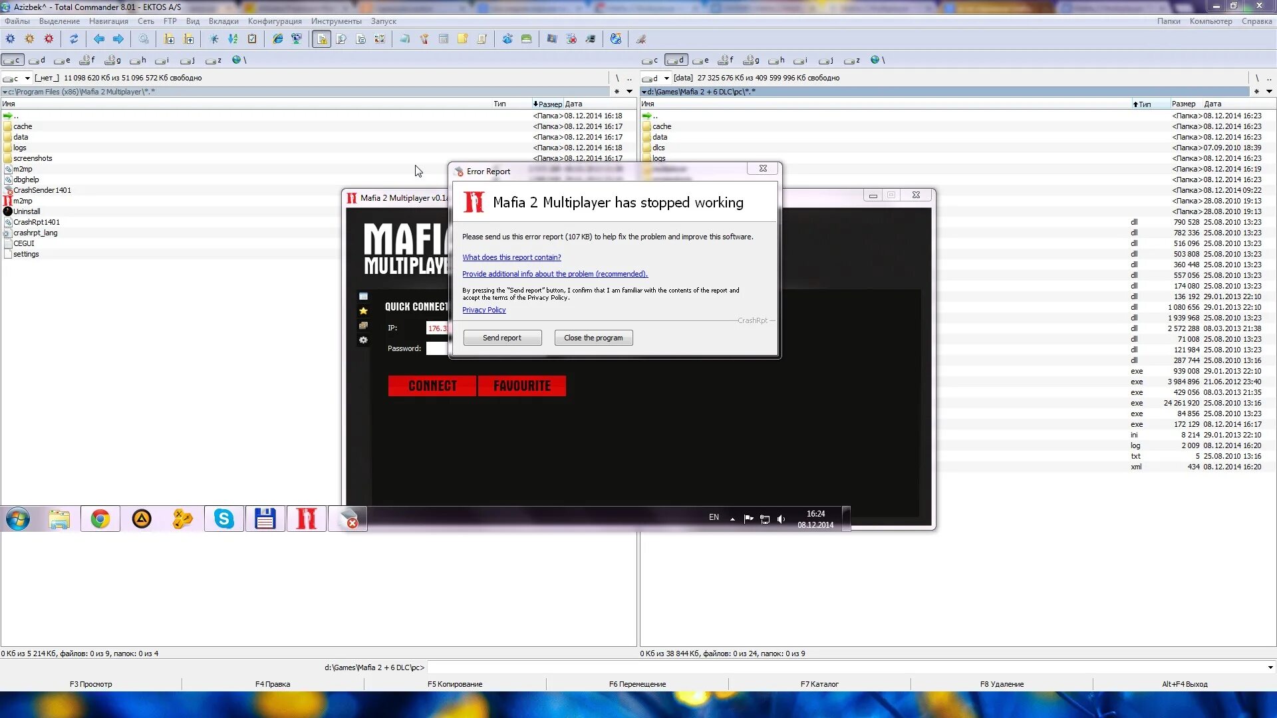Switch left panel to drive d button
This screenshot has height=718, width=1277.
(x=38, y=60)
